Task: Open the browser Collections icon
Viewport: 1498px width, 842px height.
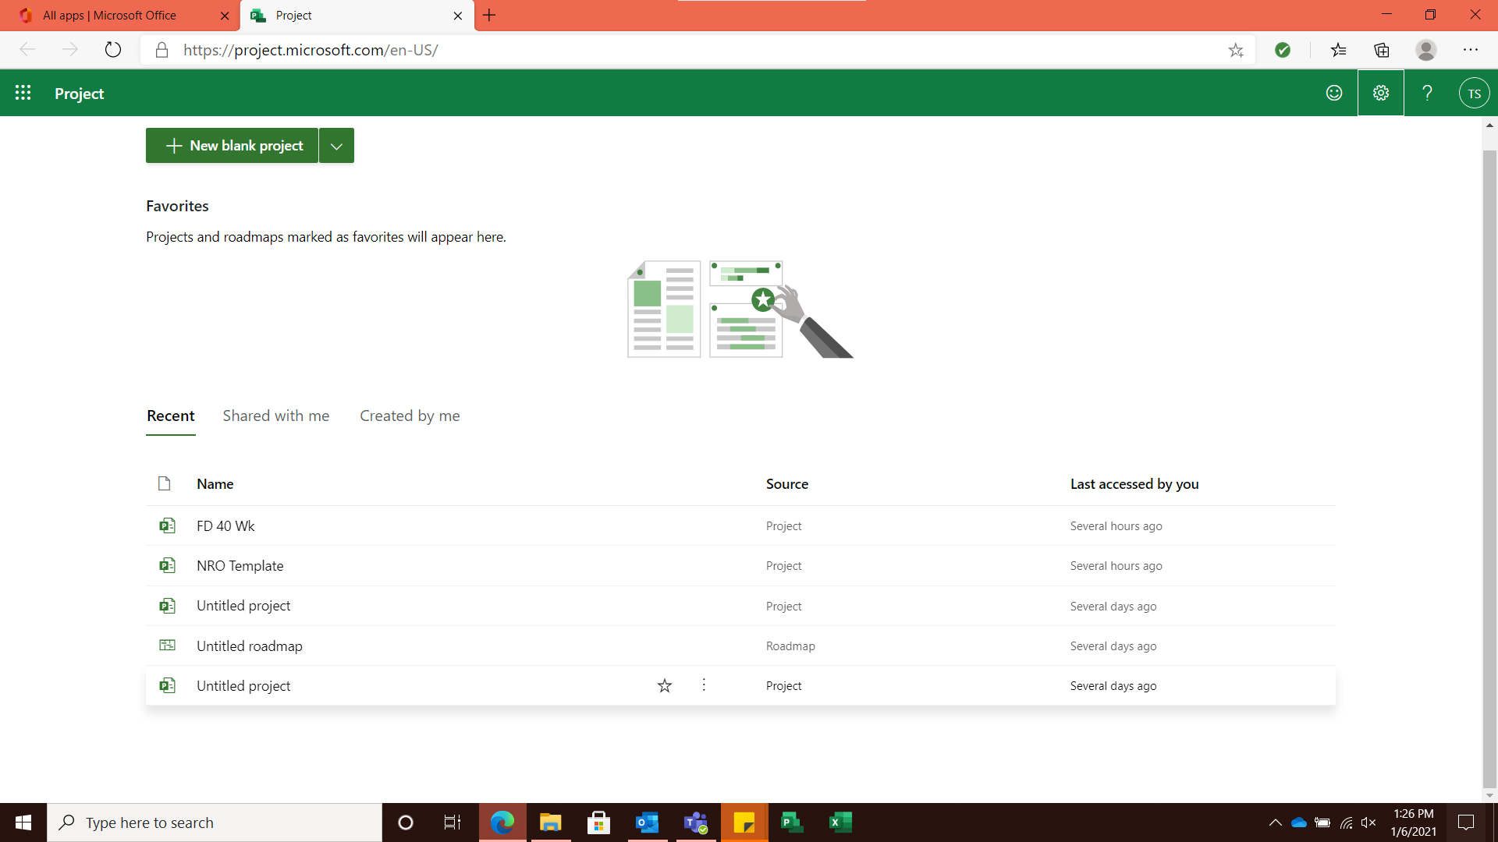Action: 1382,50
